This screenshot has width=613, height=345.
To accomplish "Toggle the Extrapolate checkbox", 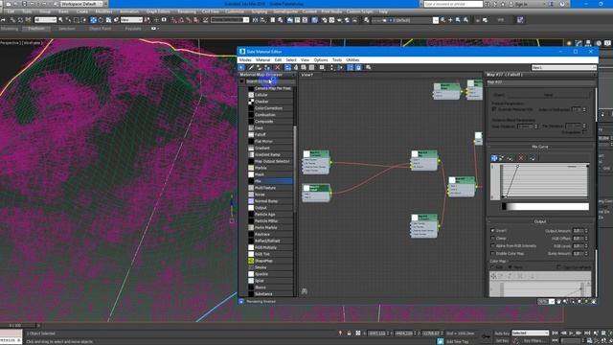I will point(584,132).
